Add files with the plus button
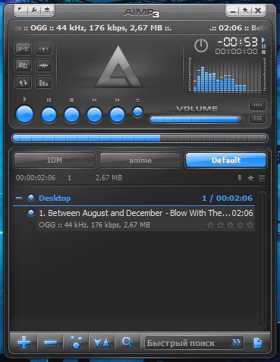 click(24, 342)
